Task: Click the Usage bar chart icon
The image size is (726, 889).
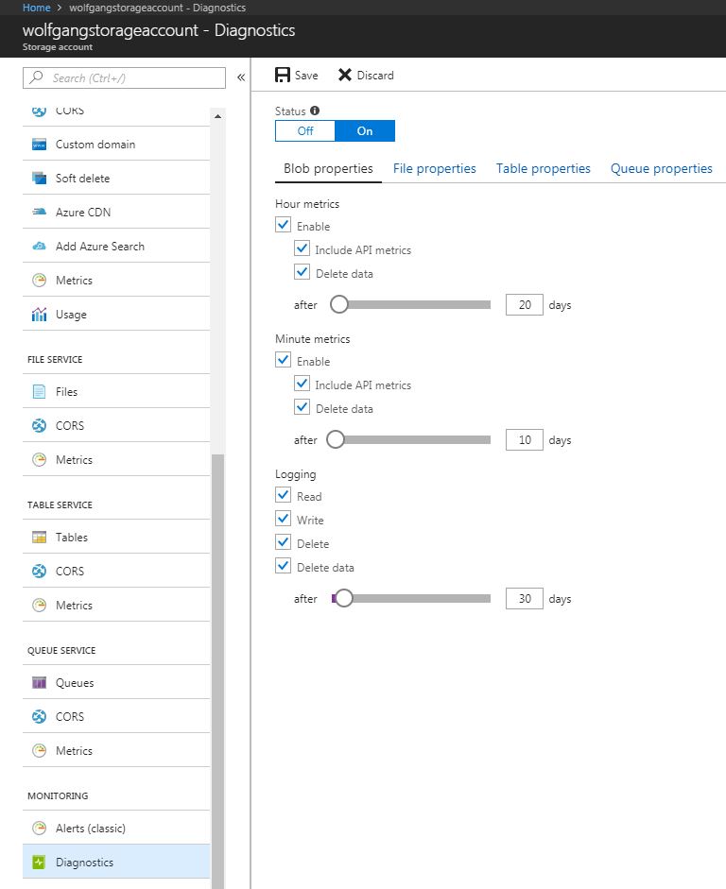Action: point(39,314)
